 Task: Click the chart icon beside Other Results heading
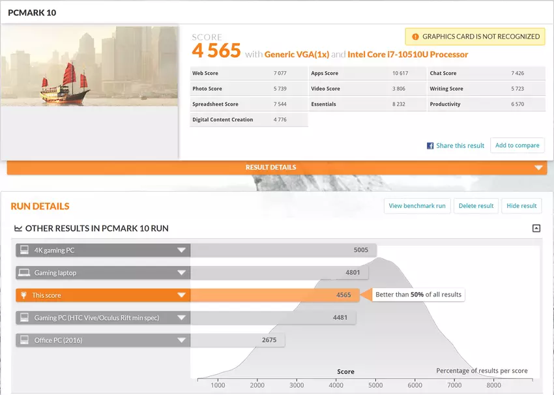18,229
